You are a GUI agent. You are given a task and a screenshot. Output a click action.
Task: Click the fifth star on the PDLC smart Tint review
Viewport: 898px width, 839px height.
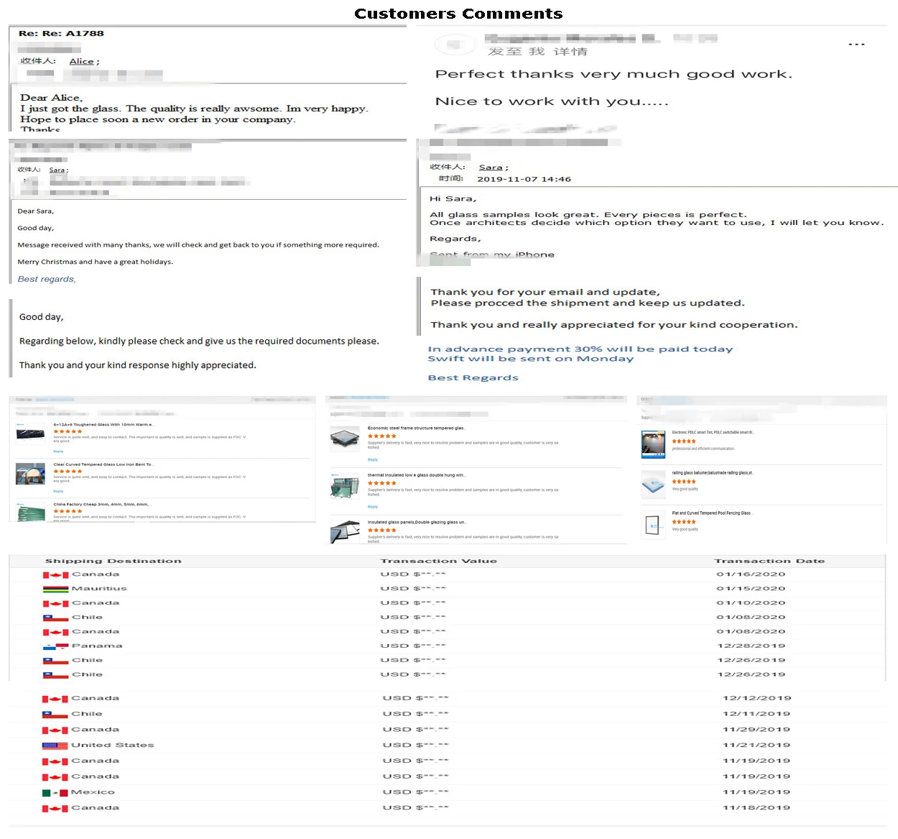pyautogui.click(x=694, y=441)
